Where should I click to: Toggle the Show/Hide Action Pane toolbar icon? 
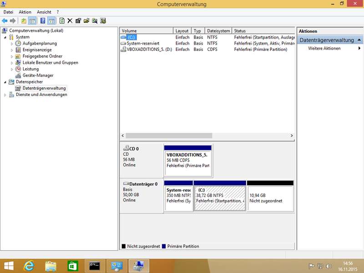pyautogui.click(x=51, y=21)
